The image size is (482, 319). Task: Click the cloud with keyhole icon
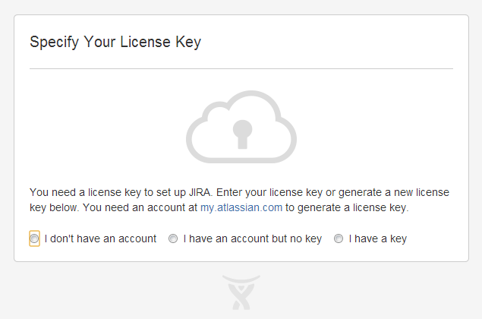(241, 127)
